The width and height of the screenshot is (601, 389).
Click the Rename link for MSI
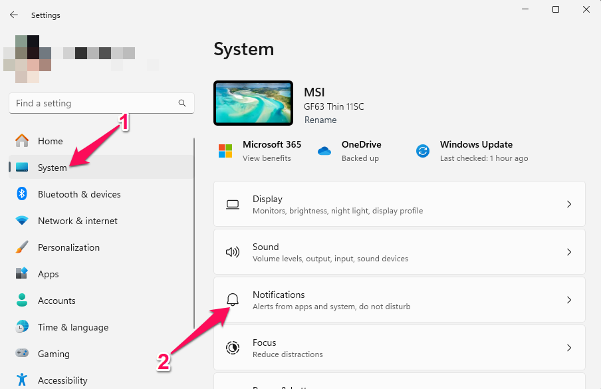click(x=320, y=120)
